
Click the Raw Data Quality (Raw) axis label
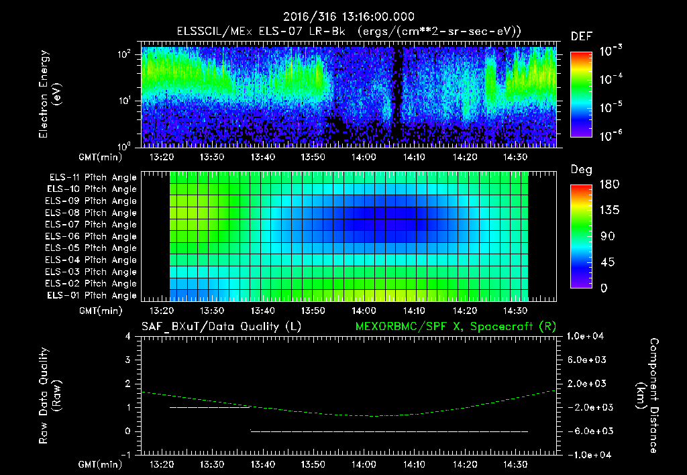50,396
